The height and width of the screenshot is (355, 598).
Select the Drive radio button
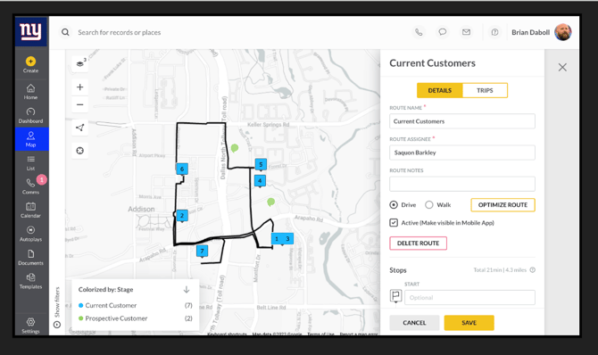tap(394, 205)
